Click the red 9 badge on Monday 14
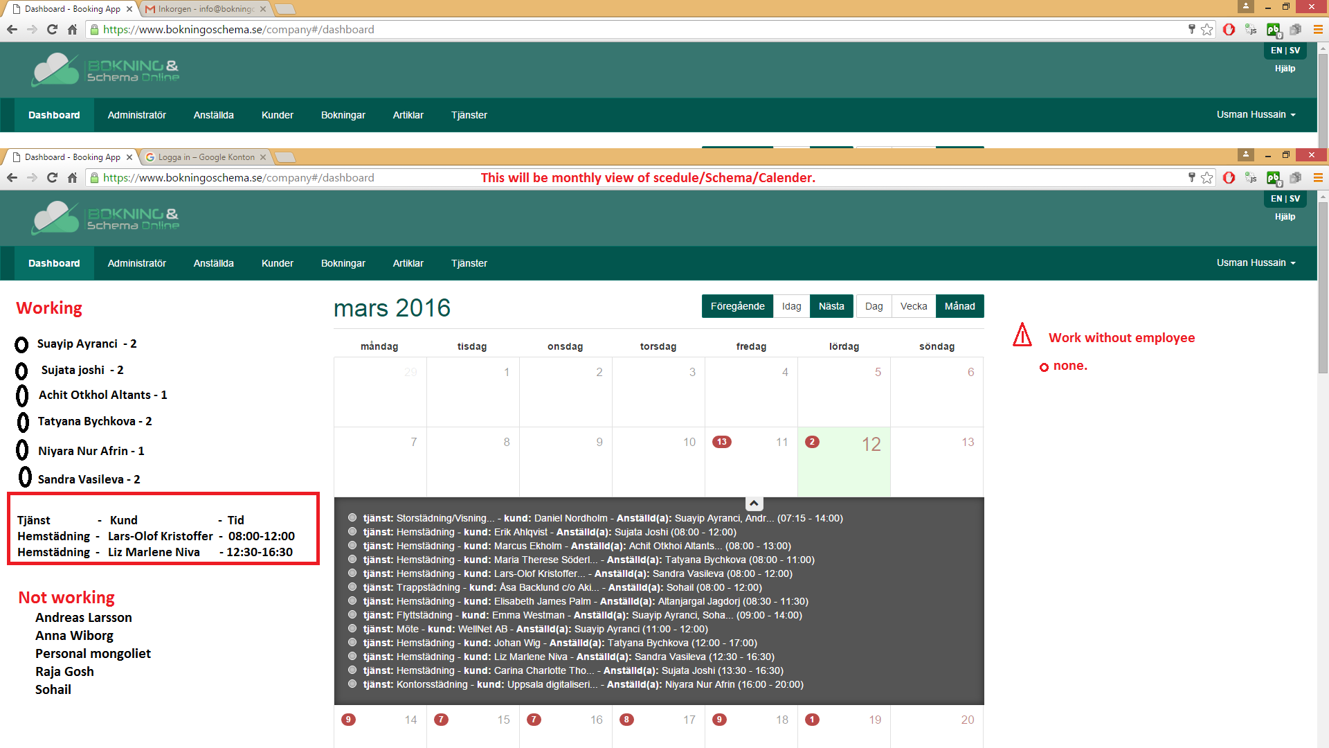 click(348, 720)
